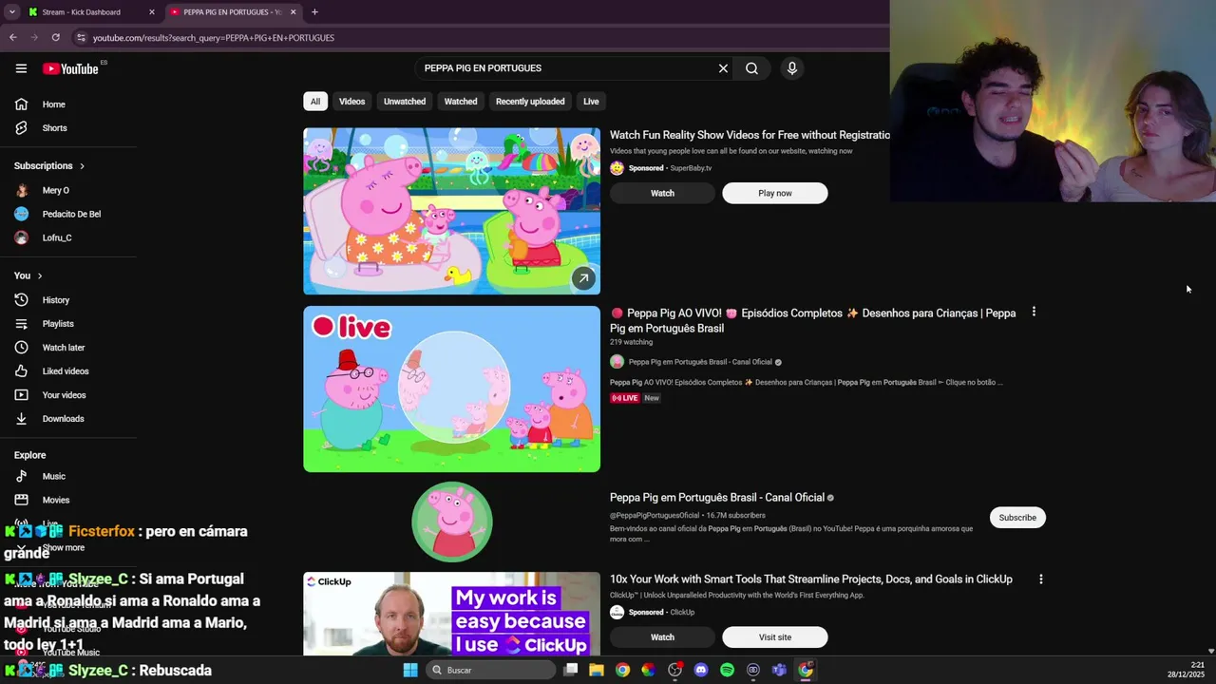Open a new browser tab
This screenshot has height=684, width=1216.
click(314, 12)
